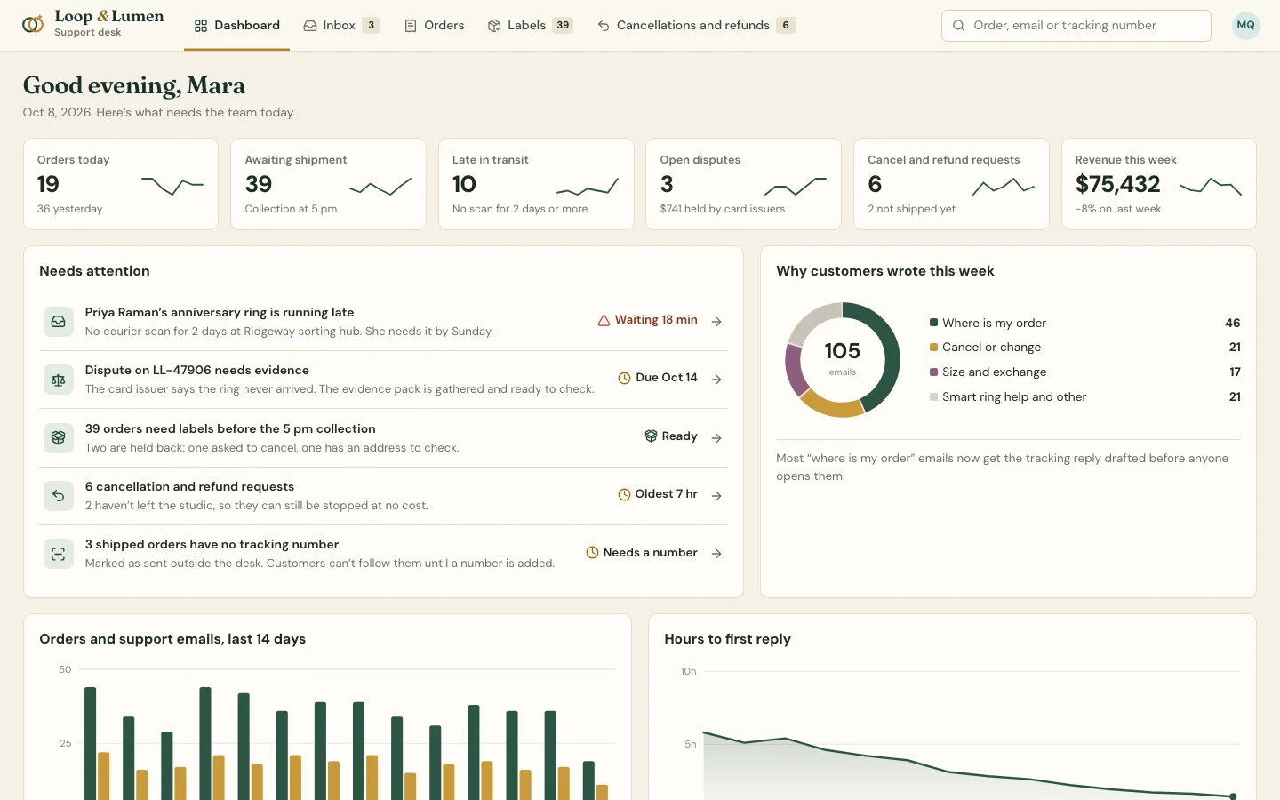Click arrow on Priya Raman row
This screenshot has height=800, width=1280.
pos(716,322)
